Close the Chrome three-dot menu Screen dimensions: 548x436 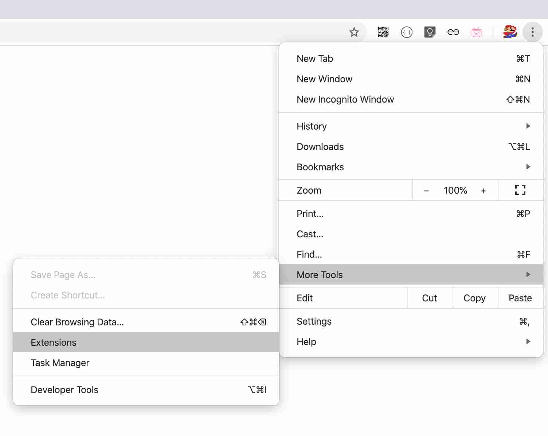point(533,32)
